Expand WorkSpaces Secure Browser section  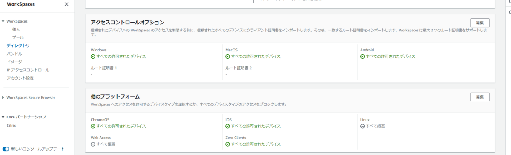coord(3,98)
